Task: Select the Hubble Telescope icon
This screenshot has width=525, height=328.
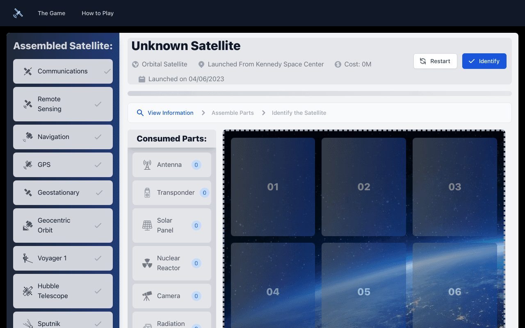Action: 27,291
